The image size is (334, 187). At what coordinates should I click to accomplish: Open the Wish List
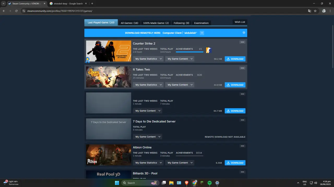pyautogui.click(x=240, y=22)
